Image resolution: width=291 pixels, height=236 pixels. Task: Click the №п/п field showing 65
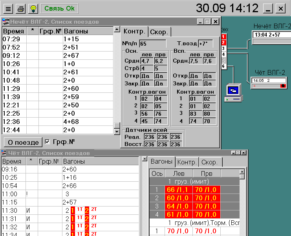(x=153, y=44)
